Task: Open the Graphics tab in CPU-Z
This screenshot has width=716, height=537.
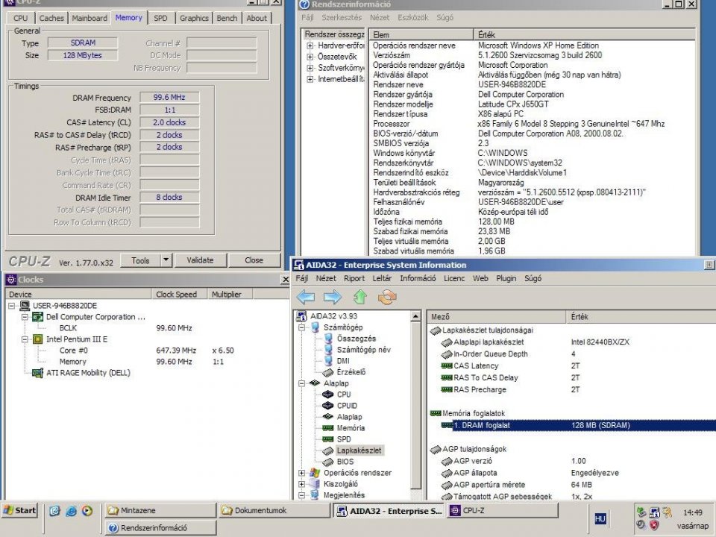Action: point(194,18)
